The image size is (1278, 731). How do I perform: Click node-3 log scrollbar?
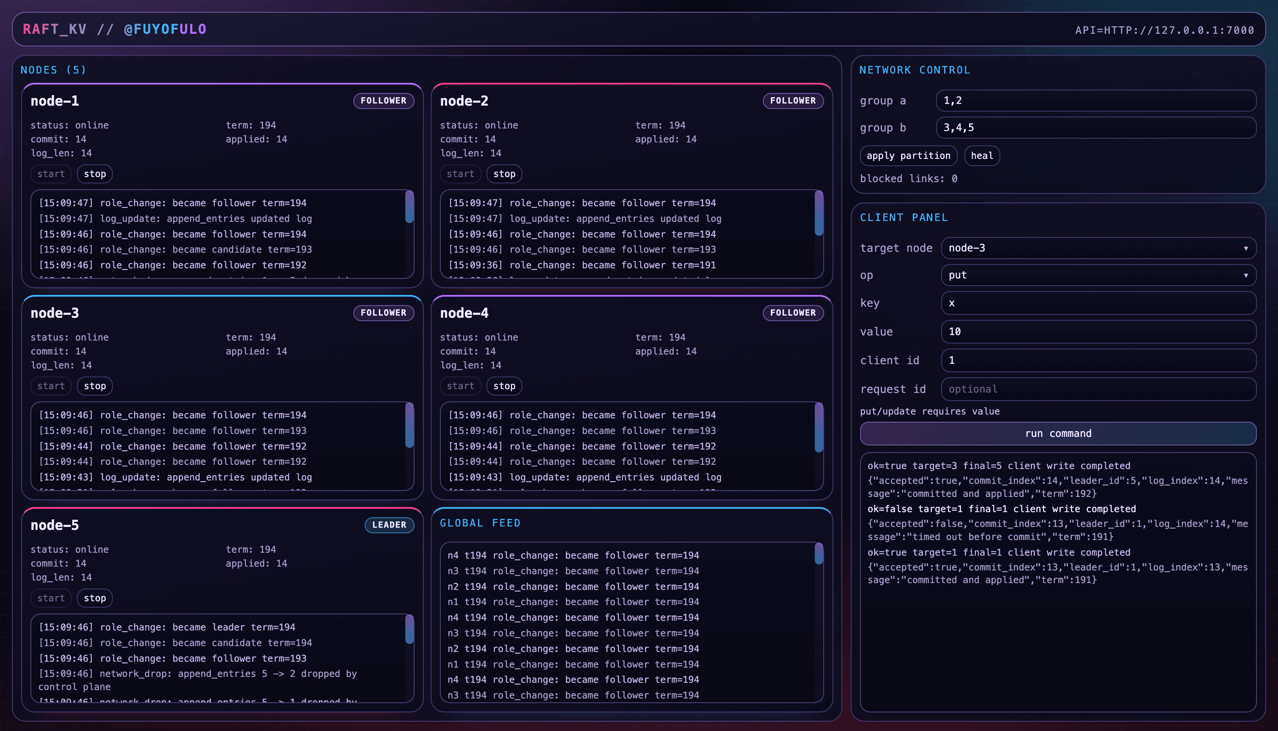pos(409,425)
